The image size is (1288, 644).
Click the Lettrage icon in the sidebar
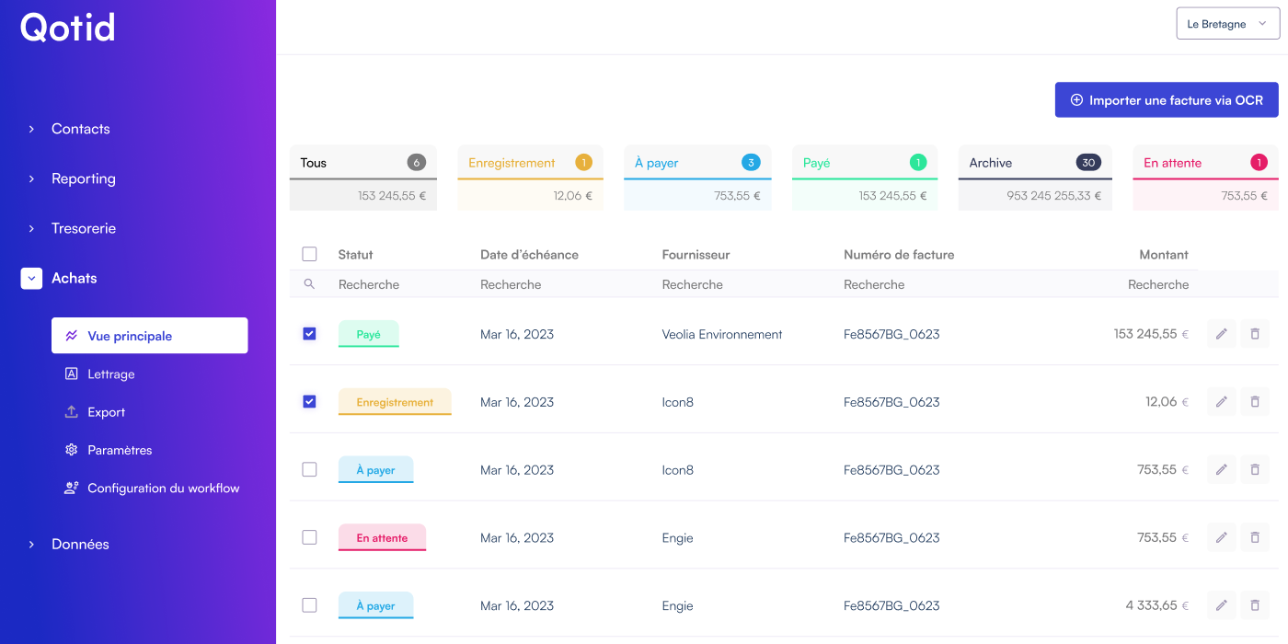click(x=69, y=374)
